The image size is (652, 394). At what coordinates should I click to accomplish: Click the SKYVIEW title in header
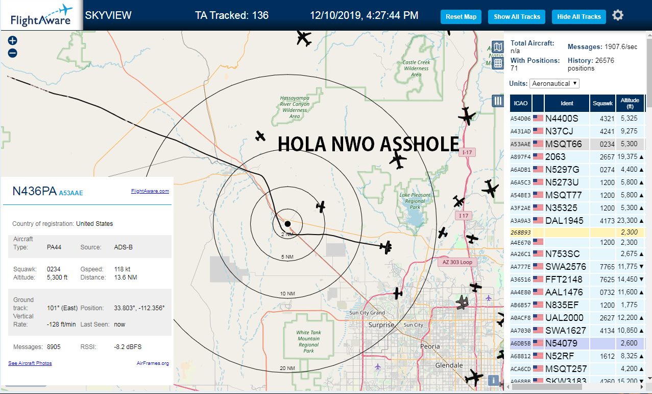point(108,15)
